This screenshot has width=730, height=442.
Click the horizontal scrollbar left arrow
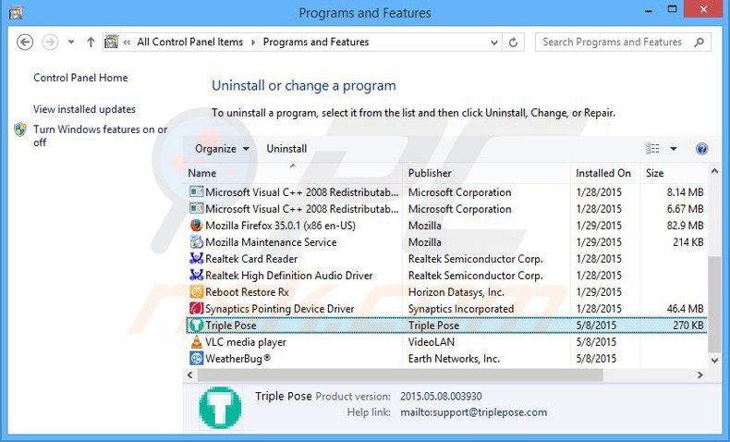[x=190, y=374]
